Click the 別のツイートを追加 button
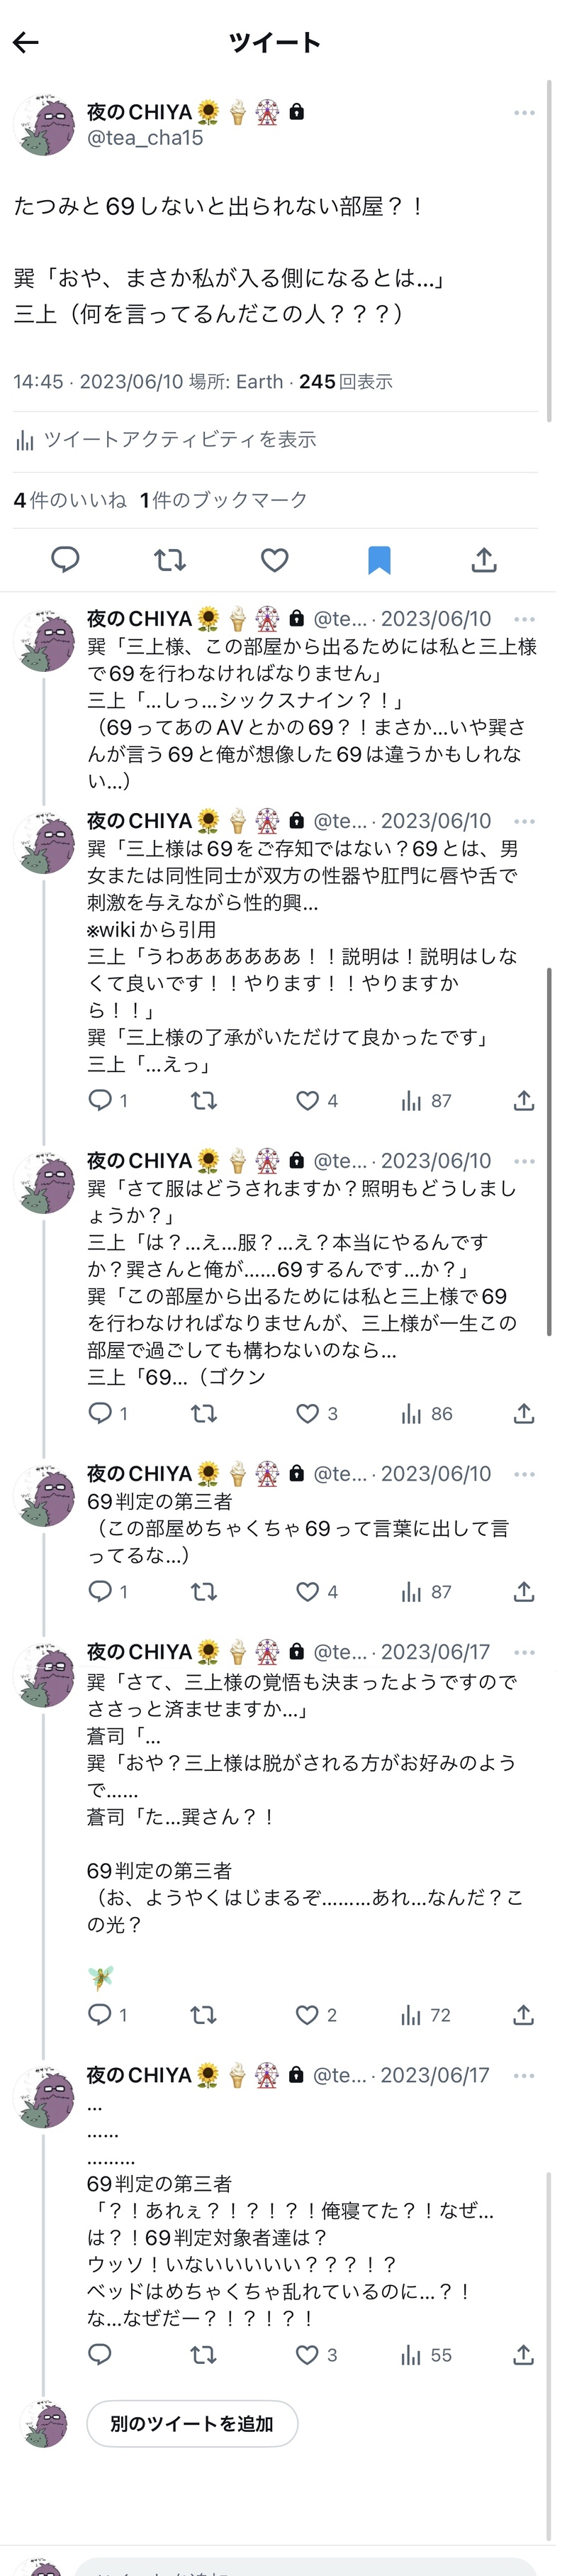The image size is (567, 2576). pos(191,2424)
